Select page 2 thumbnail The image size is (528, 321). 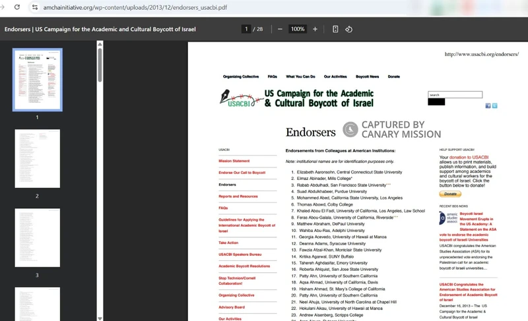pos(38,159)
